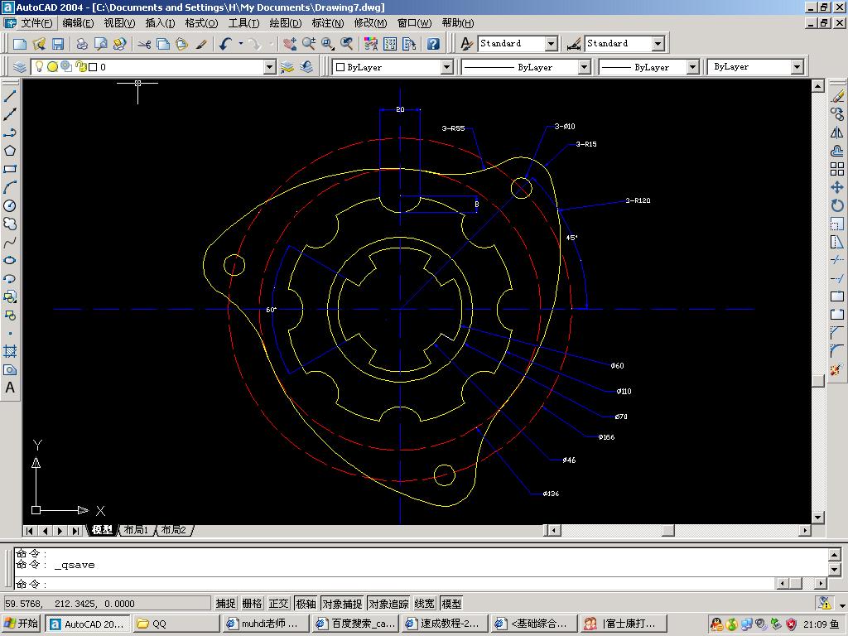Select the Line draw tool
848x636 pixels.
pyautogui.click(x=10, y=96)
